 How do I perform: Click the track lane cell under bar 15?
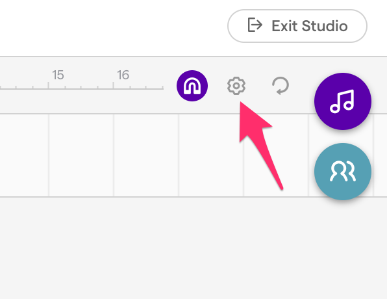[81, 155]
